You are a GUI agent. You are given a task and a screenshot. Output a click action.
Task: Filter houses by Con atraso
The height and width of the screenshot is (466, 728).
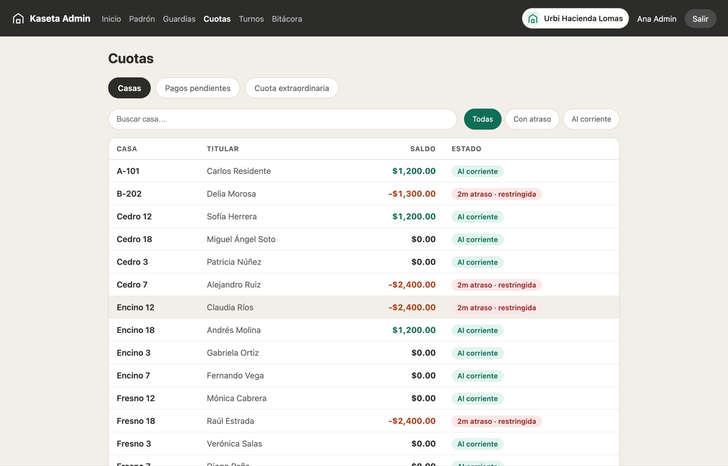tap(532, 119)
